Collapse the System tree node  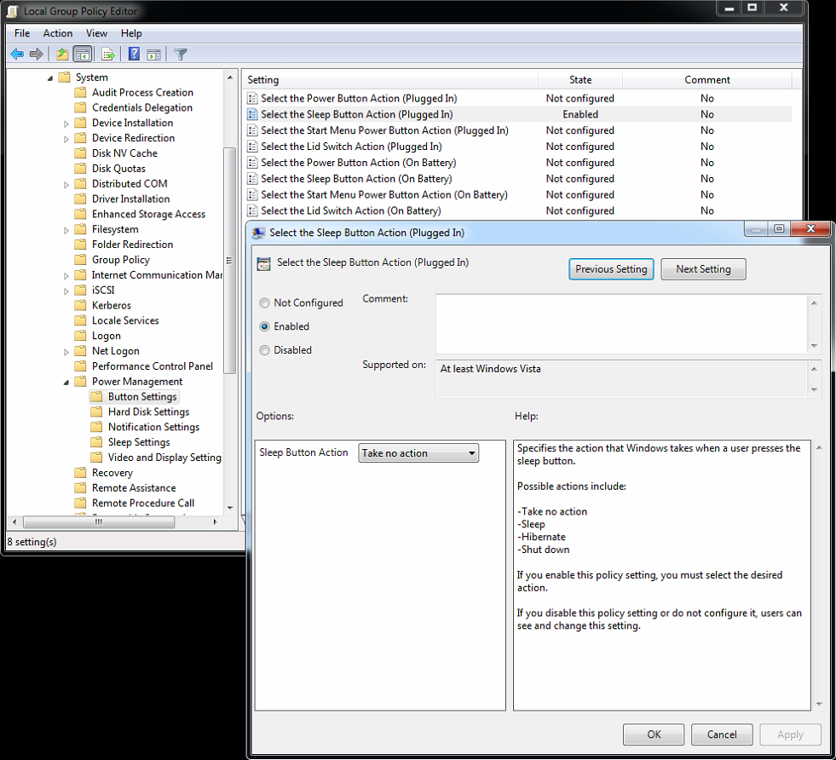(x=50, y=78)
